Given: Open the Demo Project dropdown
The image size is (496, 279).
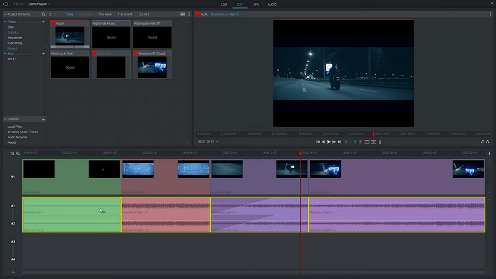Looking at the screenshot, I should (x=39, y=4).
